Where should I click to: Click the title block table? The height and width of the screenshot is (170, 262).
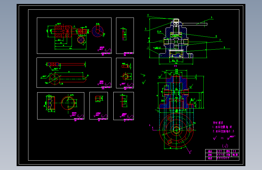(x=222, y=155)
